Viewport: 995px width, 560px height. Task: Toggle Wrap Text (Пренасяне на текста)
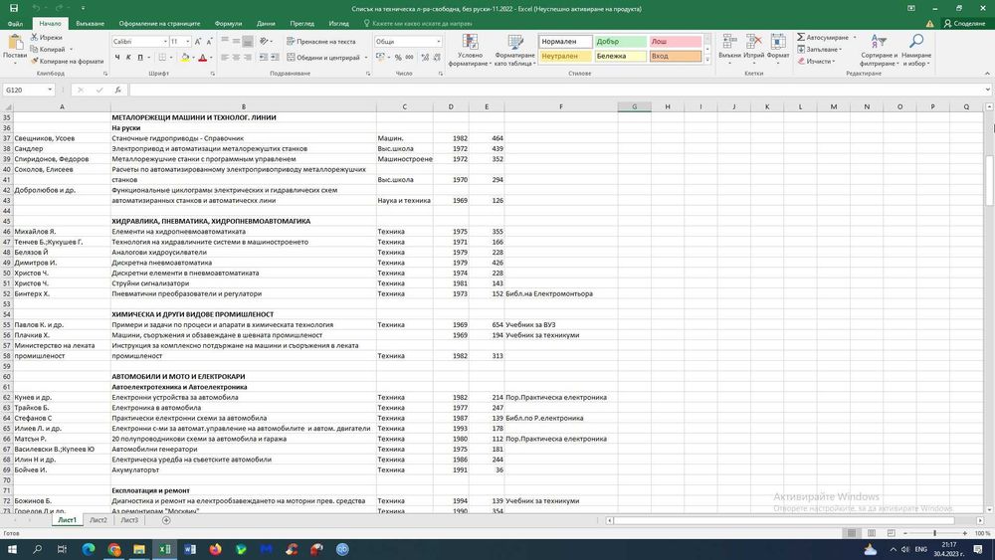coord(321,41)
